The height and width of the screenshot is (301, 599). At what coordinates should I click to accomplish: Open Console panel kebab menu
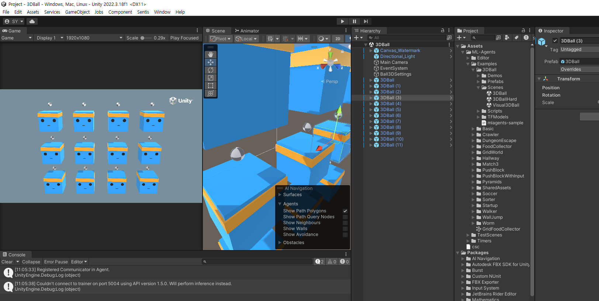346,254
